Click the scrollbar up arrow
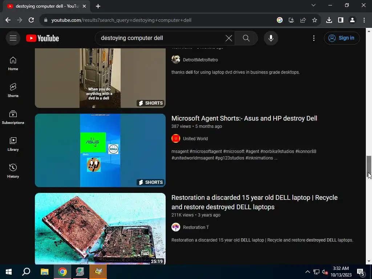Screen dimensions: 372x279 click(x=369, y=31)
